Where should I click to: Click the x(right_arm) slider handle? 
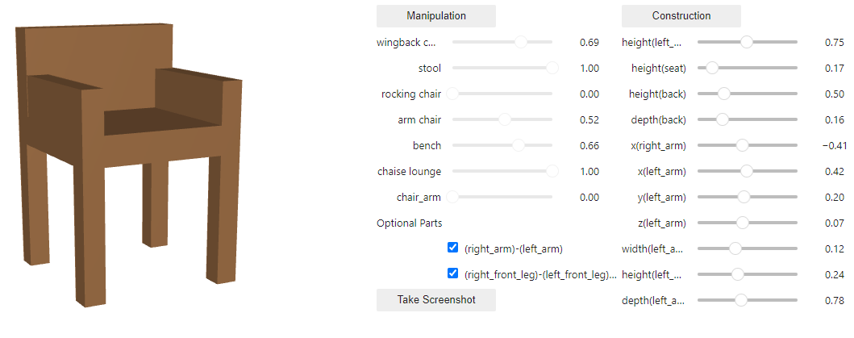pos(742,145)
